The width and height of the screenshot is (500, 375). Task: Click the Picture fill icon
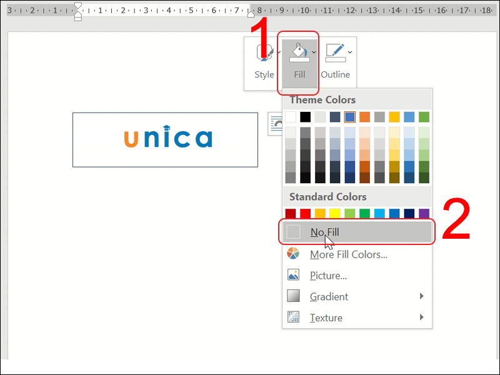293,274
